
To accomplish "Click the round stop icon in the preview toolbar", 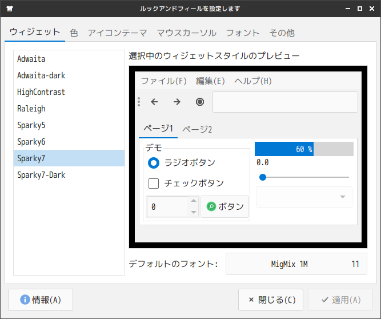I will 200,102.
